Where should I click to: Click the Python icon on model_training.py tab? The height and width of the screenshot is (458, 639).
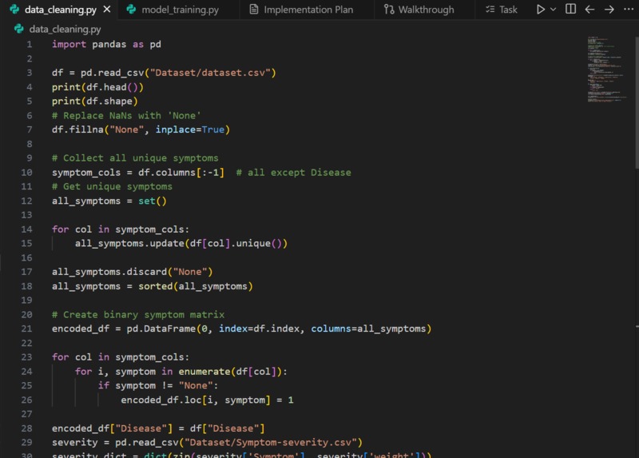pyautogui.click(x=131, y=10)
